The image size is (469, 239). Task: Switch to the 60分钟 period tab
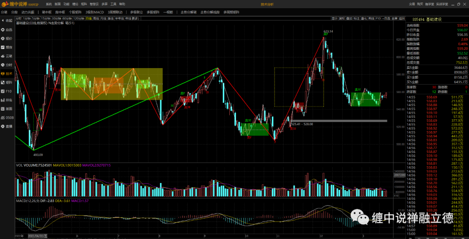67,19
